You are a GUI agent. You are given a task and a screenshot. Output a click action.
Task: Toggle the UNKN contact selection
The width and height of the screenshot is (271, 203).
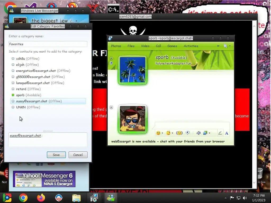pyautogui.click(x=48, y=107)
